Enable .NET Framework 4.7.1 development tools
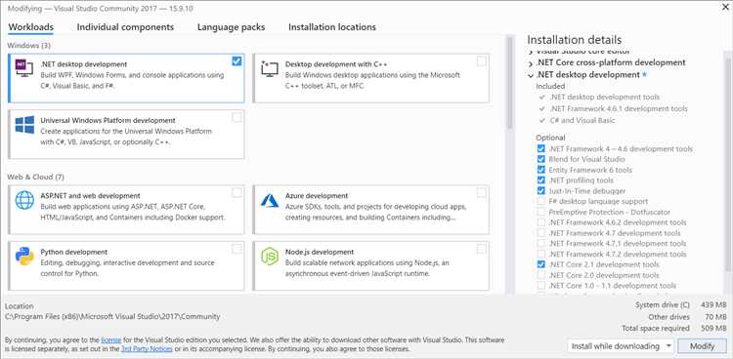The width and height of the screenshot is (733, 359). 540,243
